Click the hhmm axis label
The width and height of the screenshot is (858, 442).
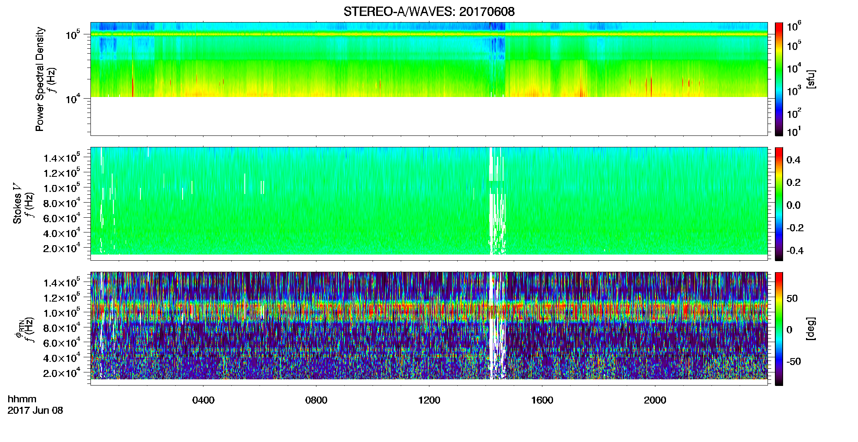pyautogui.click(x=22, y=399)
